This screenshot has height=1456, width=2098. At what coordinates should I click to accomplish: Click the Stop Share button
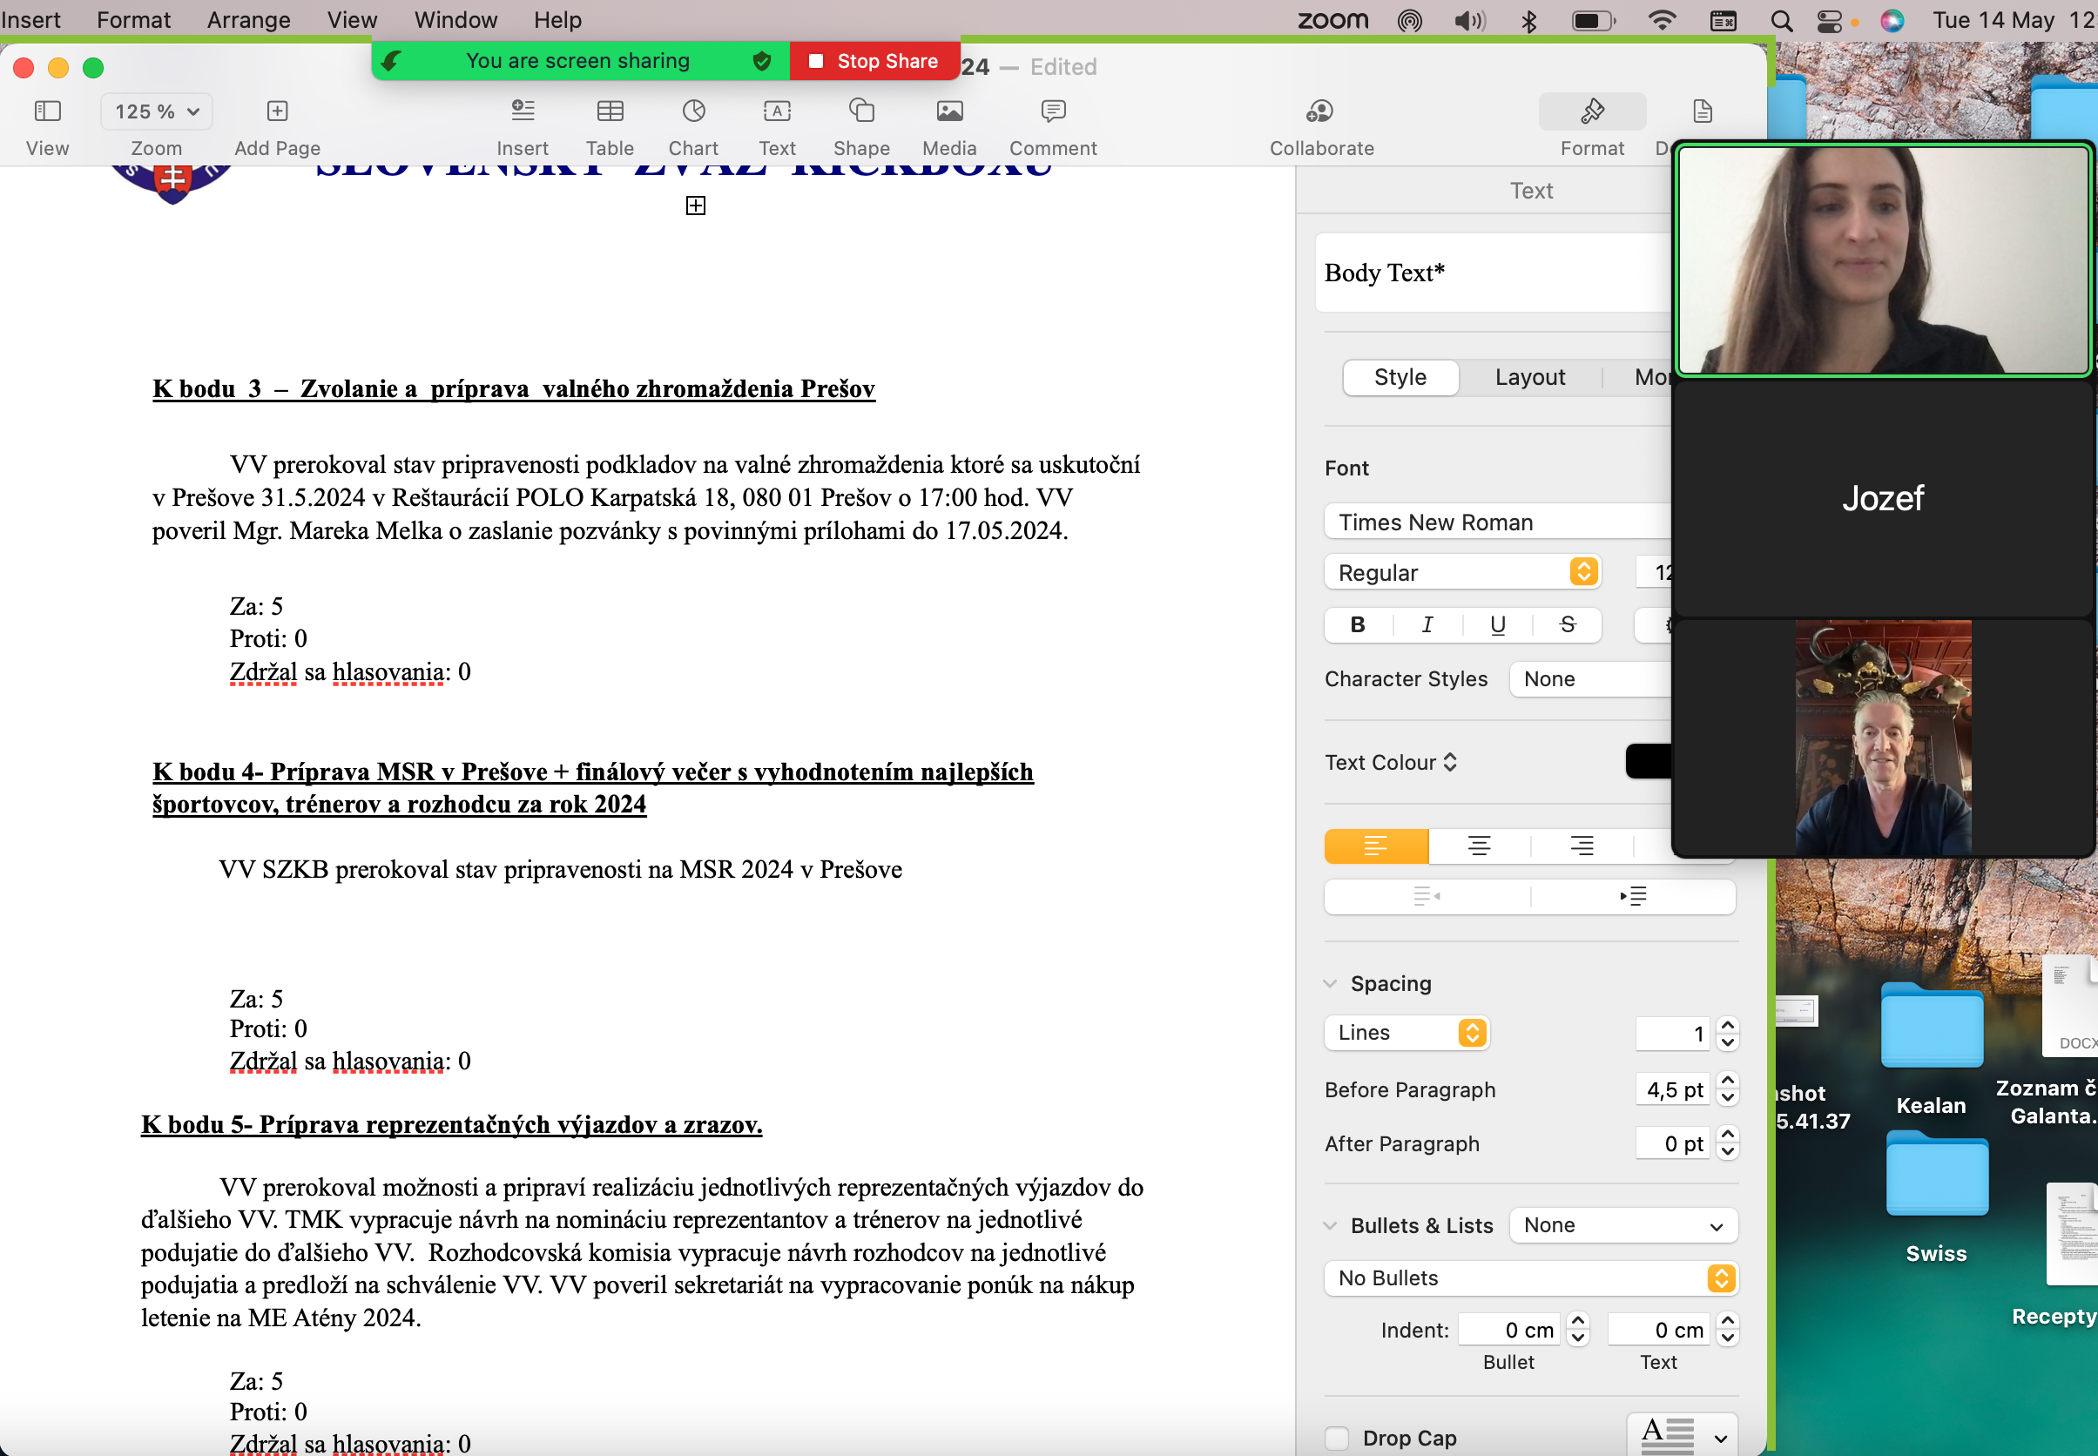coord(874,61)
